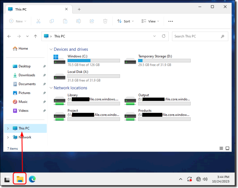Image resolution: width=238 pixels, height=188 pixels.
Task: Open the See more ellipsis menu
Action: point(170,21)
